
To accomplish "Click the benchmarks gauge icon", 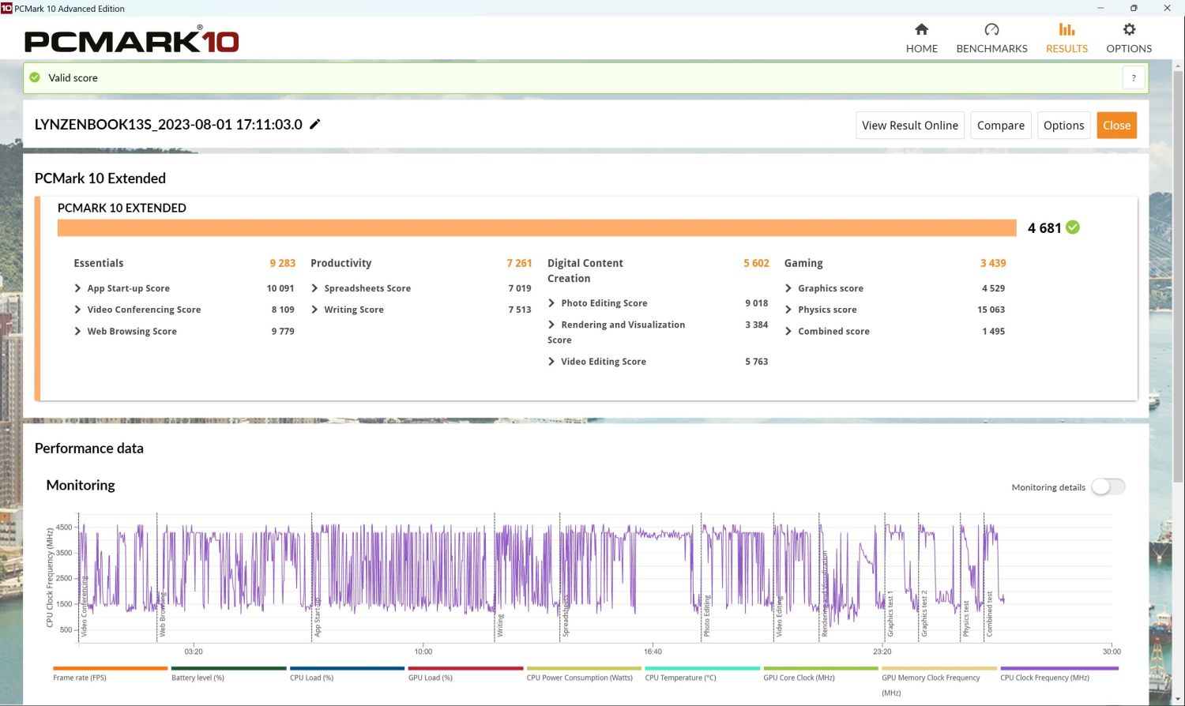I will coord(991,29).
